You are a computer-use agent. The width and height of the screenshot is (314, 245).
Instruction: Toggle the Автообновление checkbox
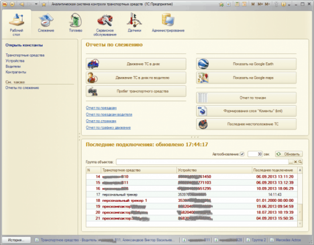(x=242, y=154)
